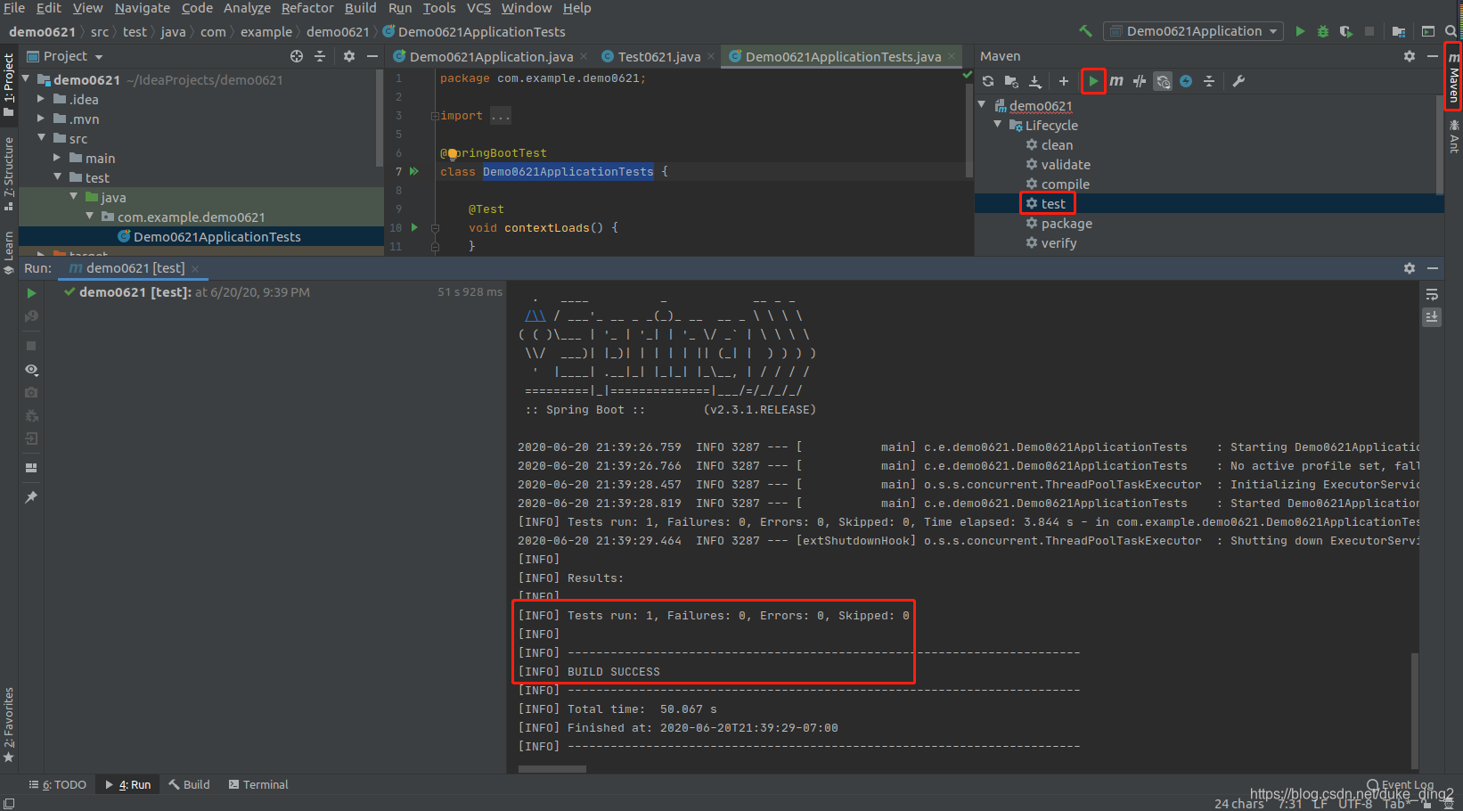
Task: Collapse com.example.demo0621 package node
Action: (90, 217)
